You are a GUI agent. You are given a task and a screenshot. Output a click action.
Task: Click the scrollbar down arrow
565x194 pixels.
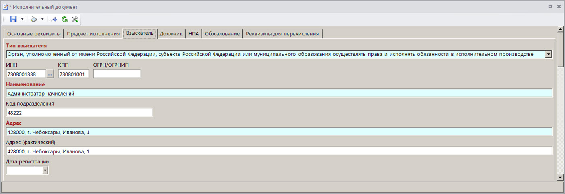560,177
